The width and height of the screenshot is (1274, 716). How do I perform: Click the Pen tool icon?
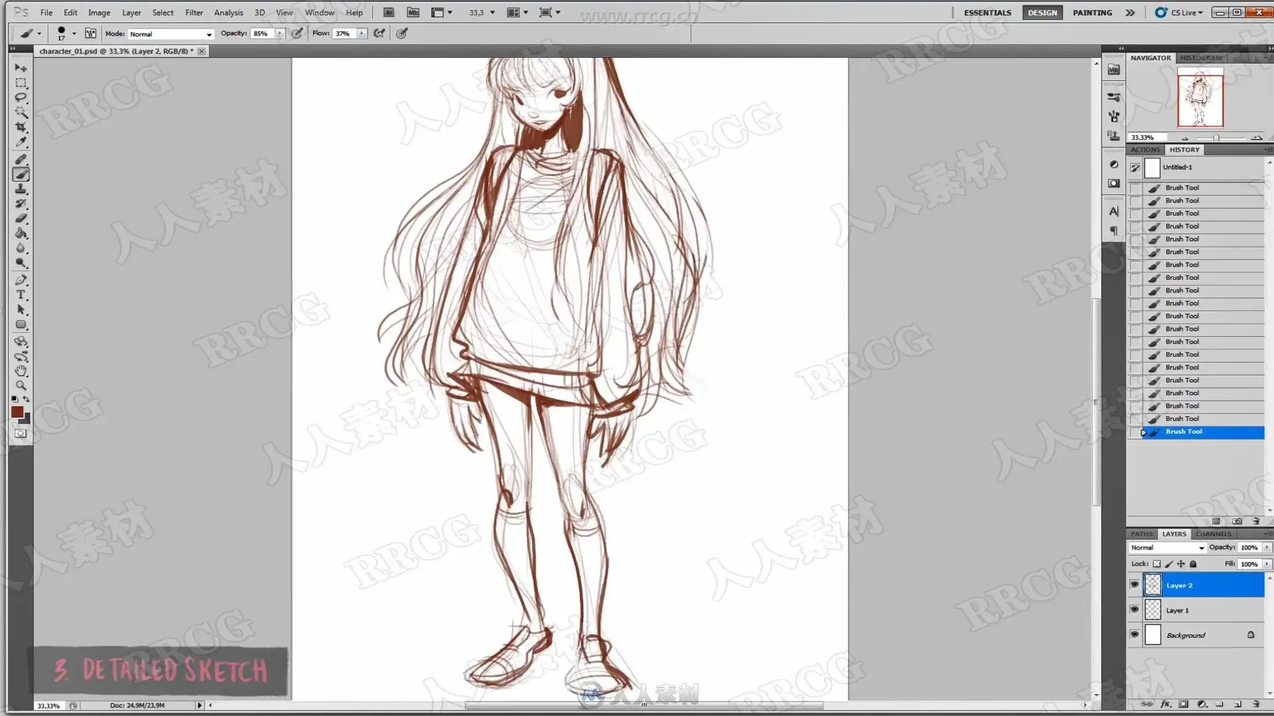pyautogui.click(x=21, y=280)
